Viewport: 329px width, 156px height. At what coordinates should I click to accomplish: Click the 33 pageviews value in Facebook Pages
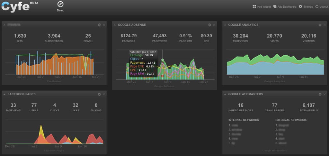[13, 105]
